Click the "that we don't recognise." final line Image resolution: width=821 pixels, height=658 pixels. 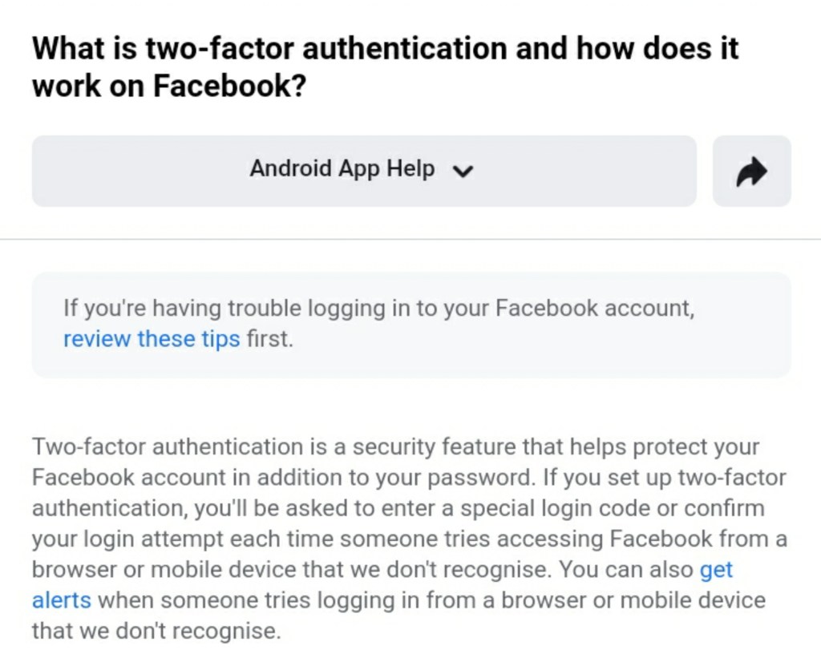[x=156, y=631]
